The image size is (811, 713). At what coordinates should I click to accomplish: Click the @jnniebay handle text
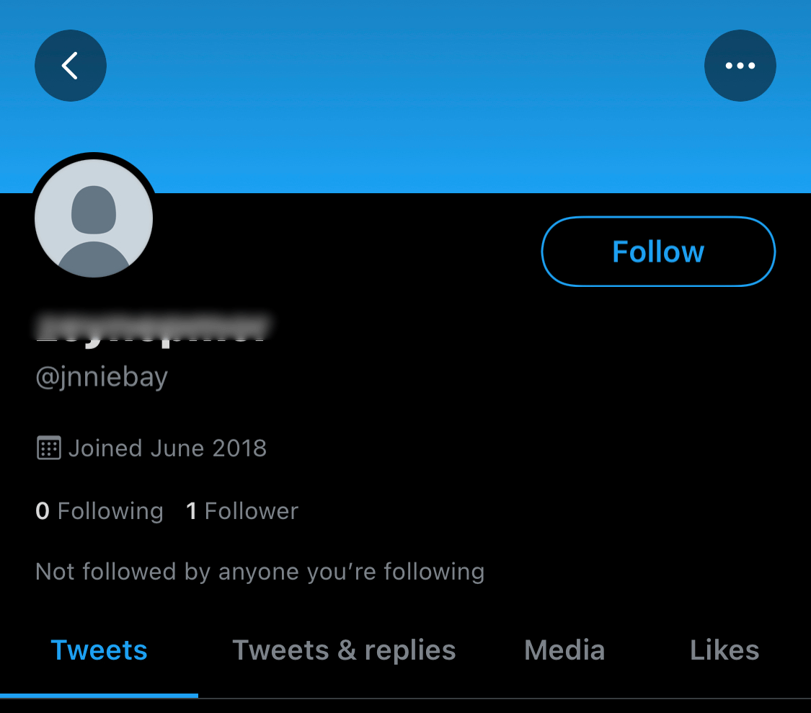(x=102, y=376)
